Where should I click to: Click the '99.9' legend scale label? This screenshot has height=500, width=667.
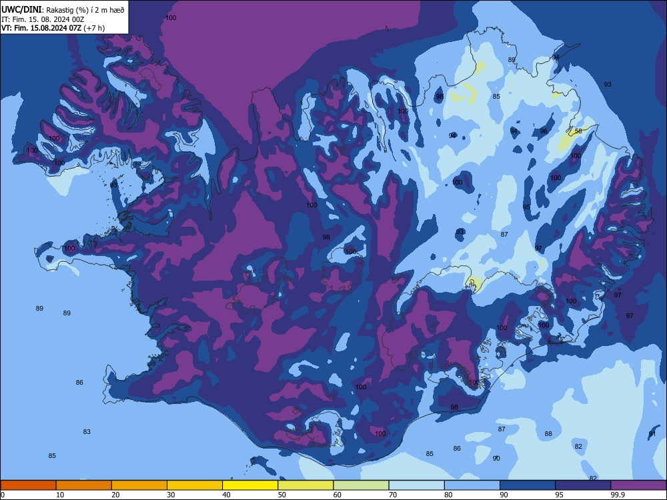coord(617,495)
